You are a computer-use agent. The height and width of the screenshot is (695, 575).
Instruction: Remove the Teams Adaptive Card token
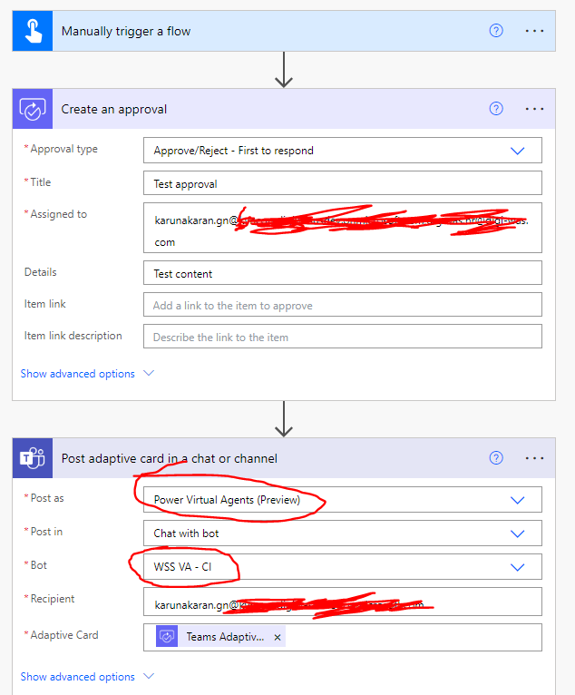[x=278, y=637]
